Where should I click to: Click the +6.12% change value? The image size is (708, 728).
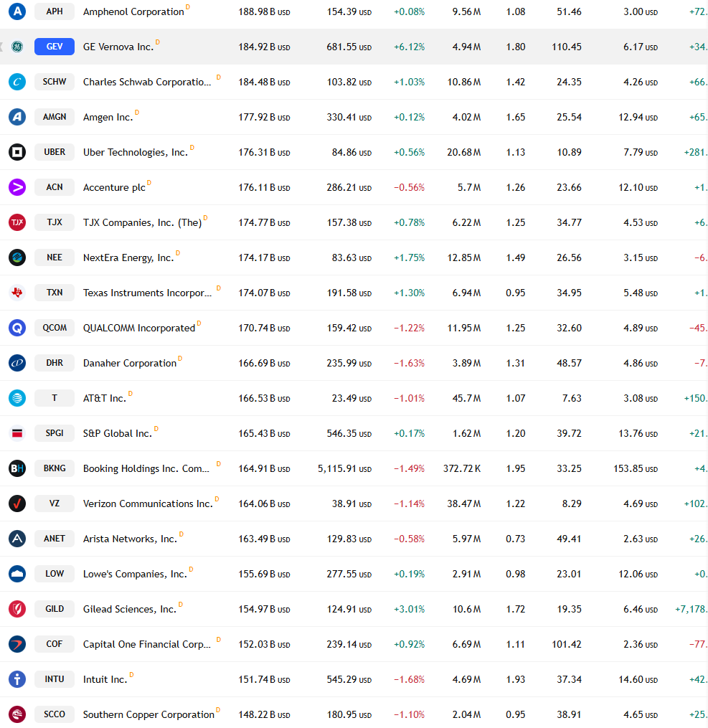coord(409,47)
